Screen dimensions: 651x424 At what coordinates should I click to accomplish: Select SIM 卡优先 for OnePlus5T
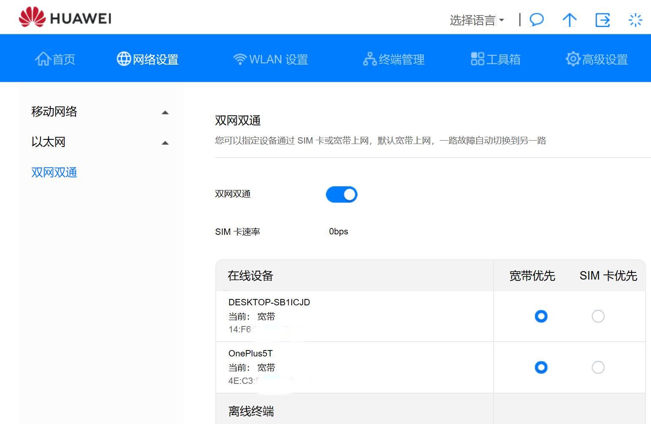(598, 367)
